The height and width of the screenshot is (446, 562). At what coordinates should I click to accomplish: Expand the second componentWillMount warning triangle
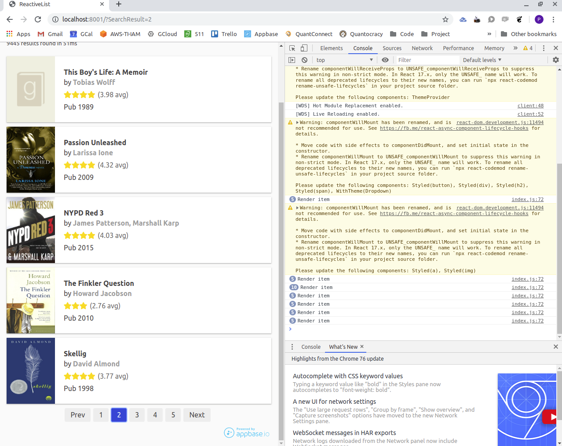(x=298, y=208)
